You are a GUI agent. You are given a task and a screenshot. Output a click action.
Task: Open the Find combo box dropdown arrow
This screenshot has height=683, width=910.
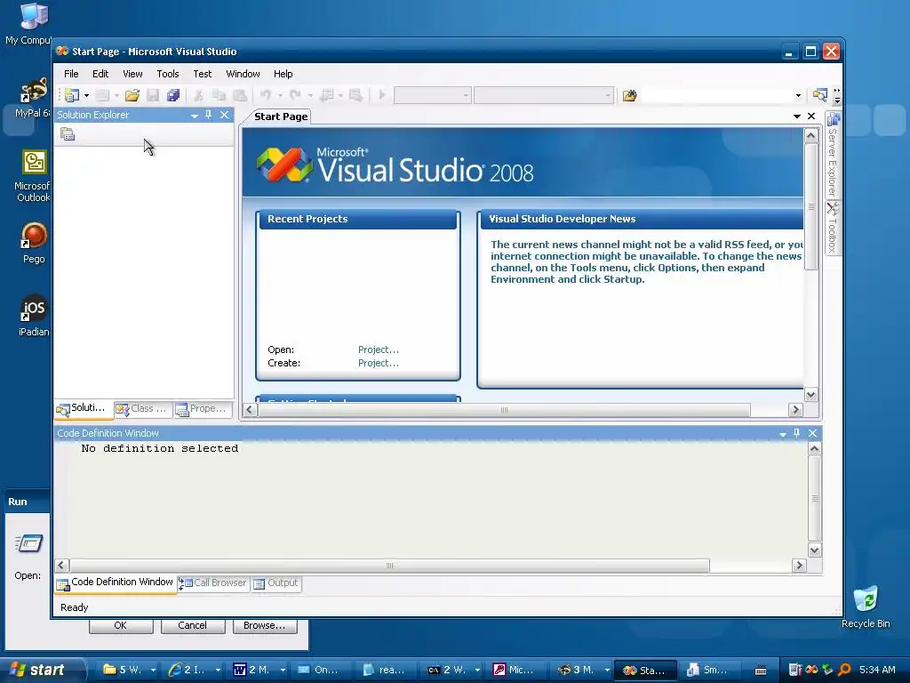pos(799,95)
